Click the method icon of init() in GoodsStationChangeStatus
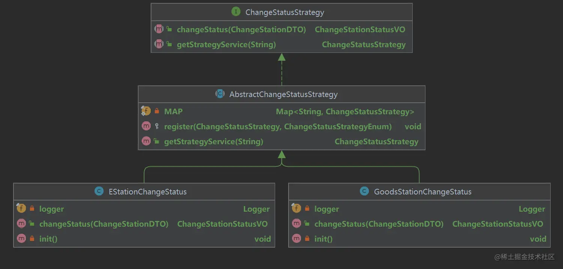The image size is (563, 269). (296, 238)
